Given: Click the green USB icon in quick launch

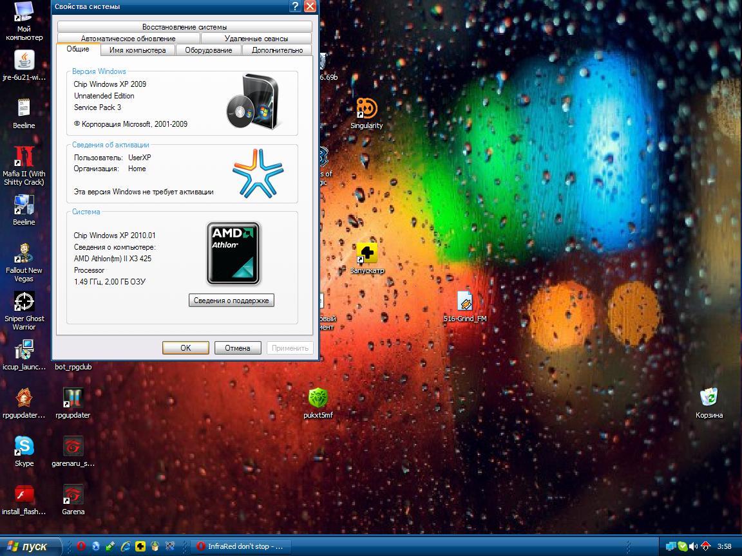Looking at the screenshot, I should pyautogui.click(x=110, y=546).
